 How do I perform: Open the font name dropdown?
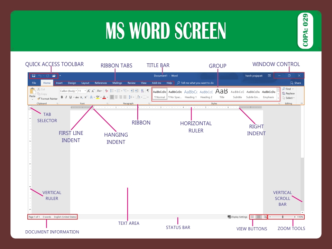point(75,91)
